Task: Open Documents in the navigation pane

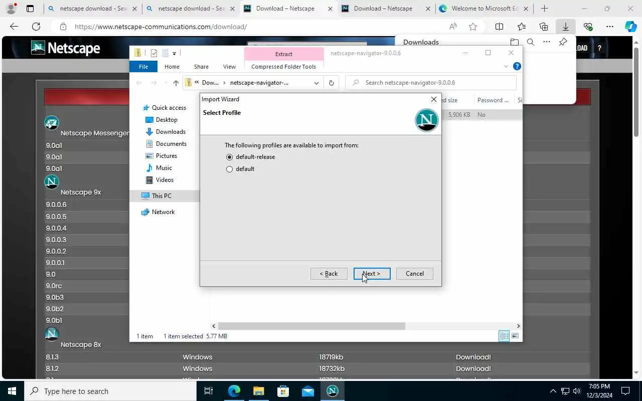Action: point(171,144)
